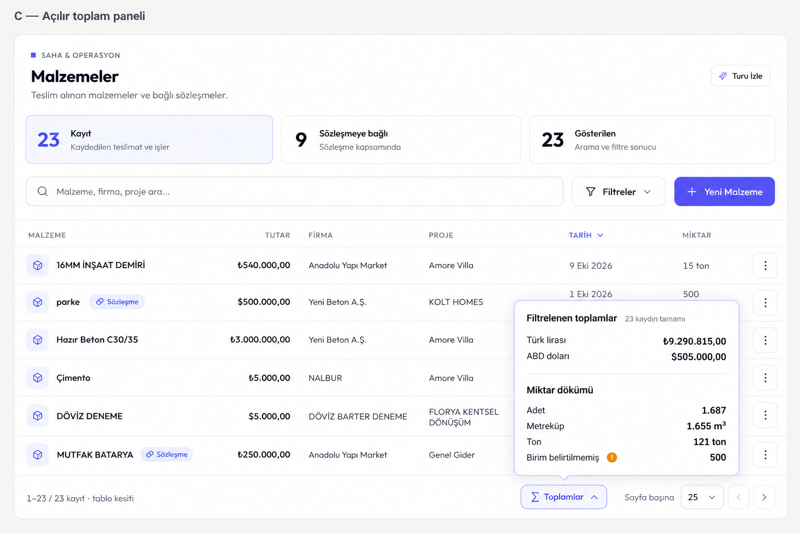Sort by the TARİH column header
This screenshot has width=800, height=533.
(586, 235)
